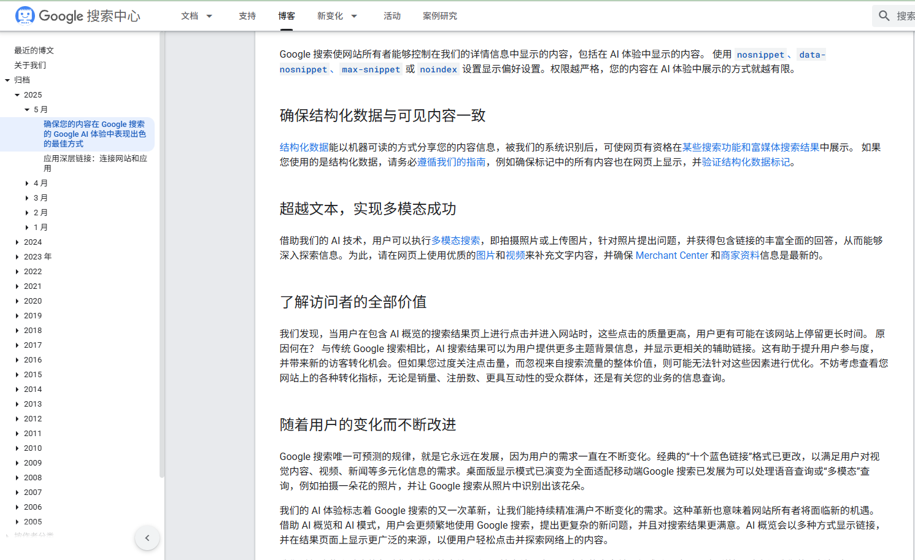
Task: Collapse the 归档 tree section
Action: tap(7, 80)
